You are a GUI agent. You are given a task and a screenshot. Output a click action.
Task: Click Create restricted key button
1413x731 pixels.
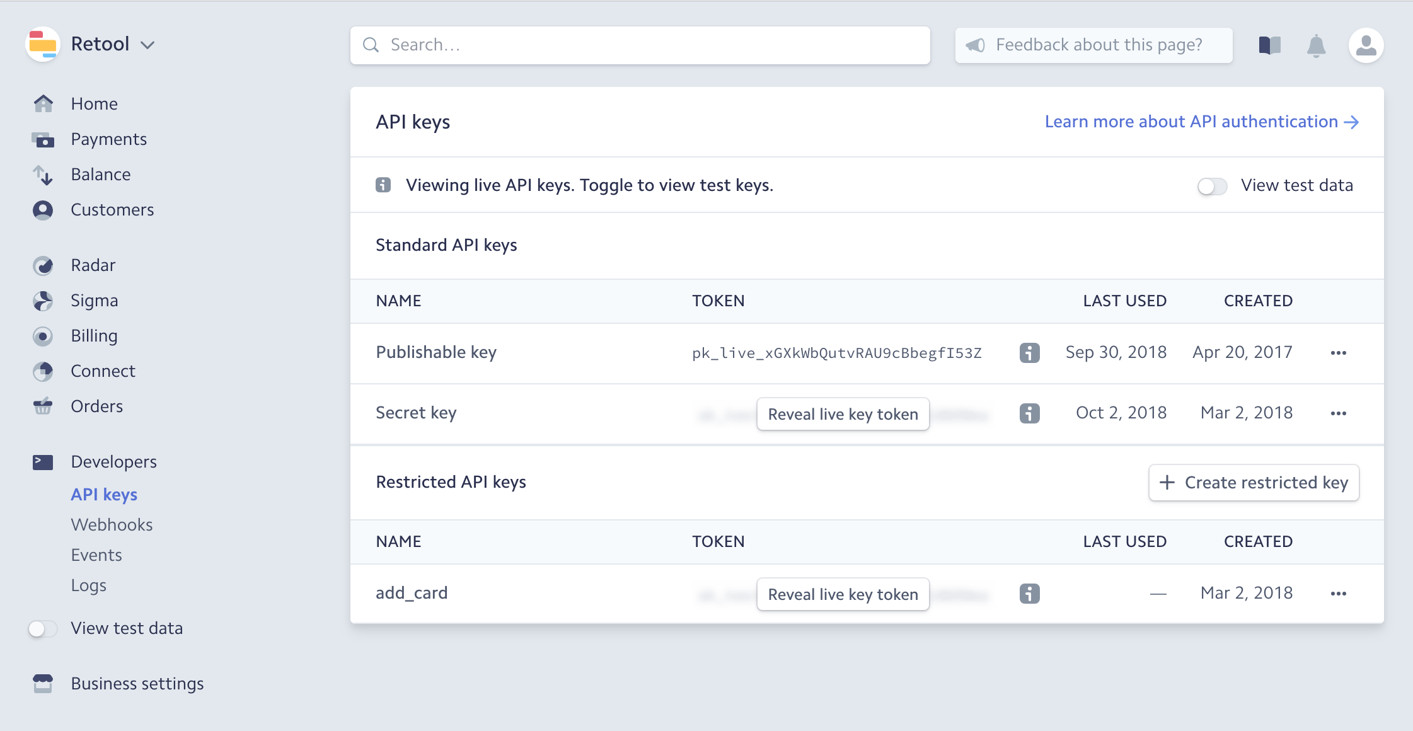(x=1254, y=483)
